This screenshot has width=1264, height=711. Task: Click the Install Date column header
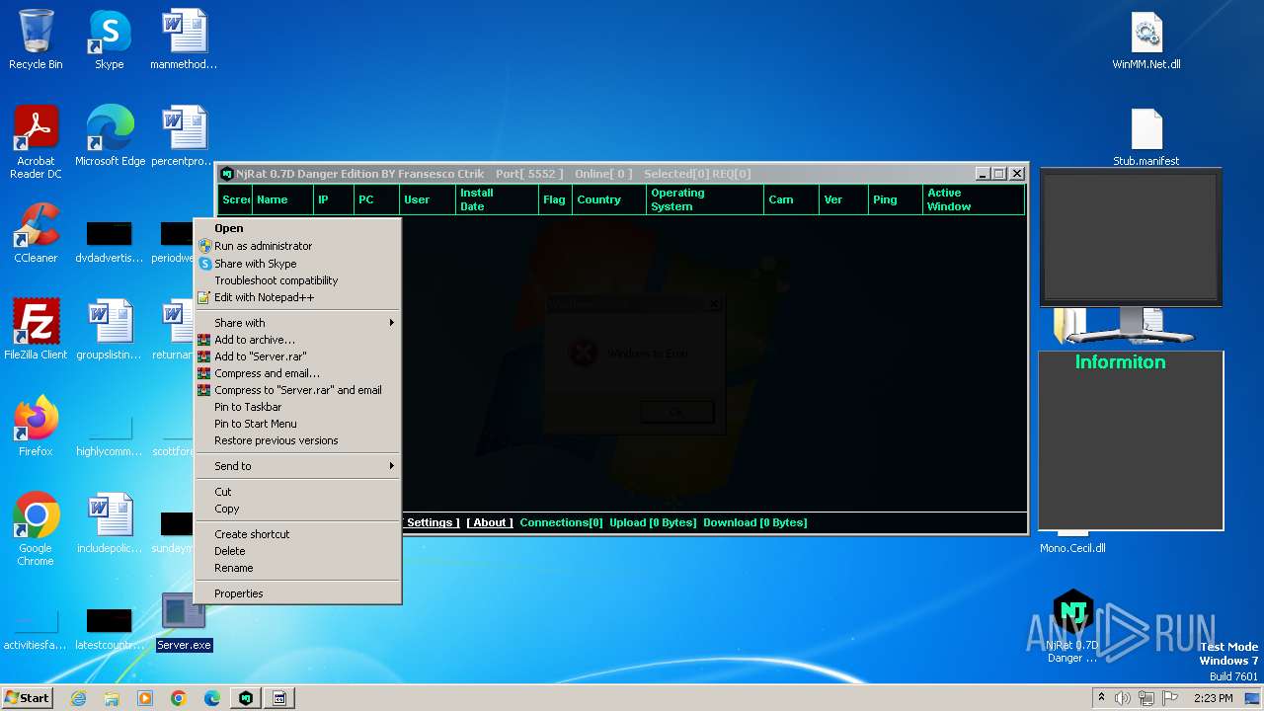[x=497, y=199]
